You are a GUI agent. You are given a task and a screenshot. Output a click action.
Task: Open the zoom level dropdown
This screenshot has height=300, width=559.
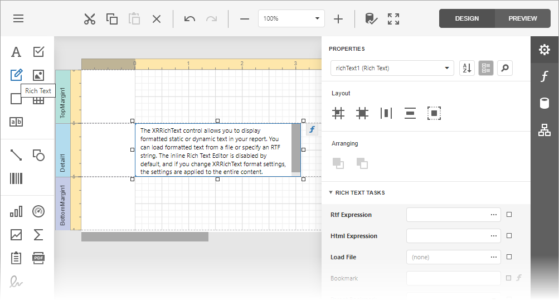(317, 18)
